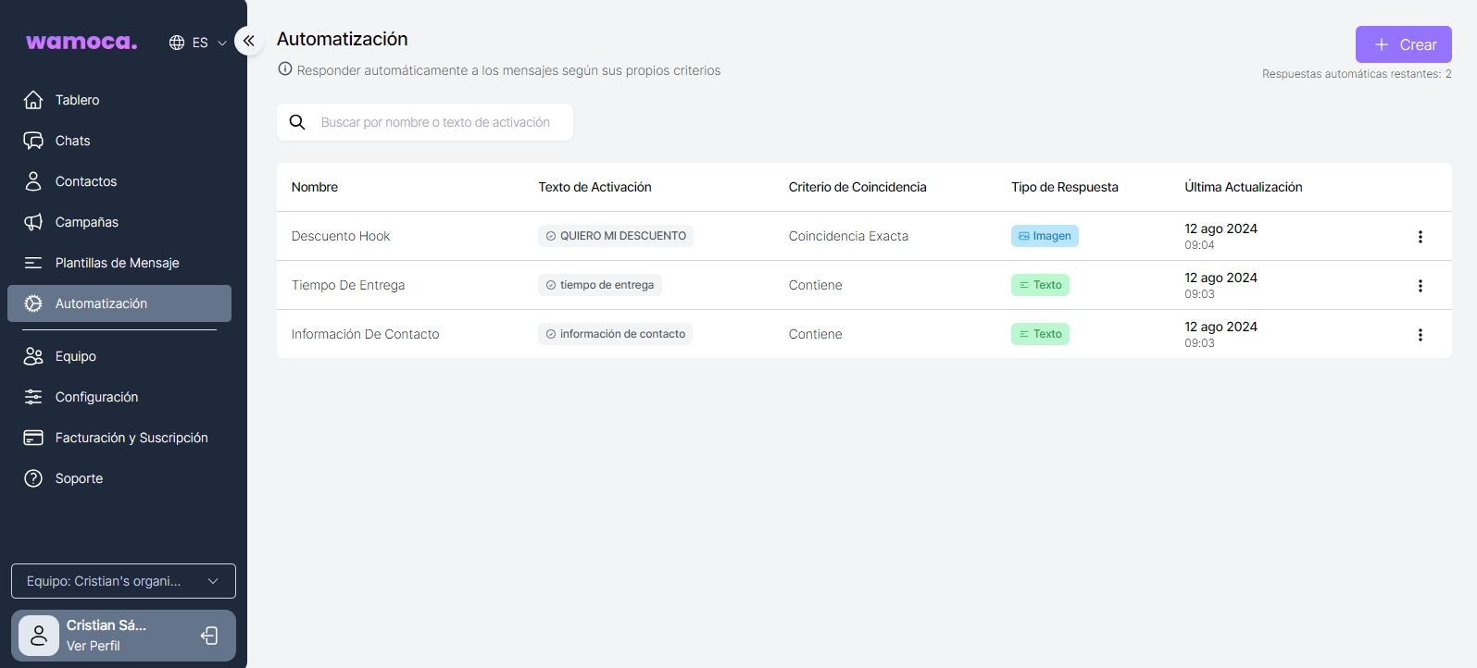This screenshot has height=668, width=1477.
Task: Click the QUIERO MI DESCUENTO activation tag
Action: 616,236
